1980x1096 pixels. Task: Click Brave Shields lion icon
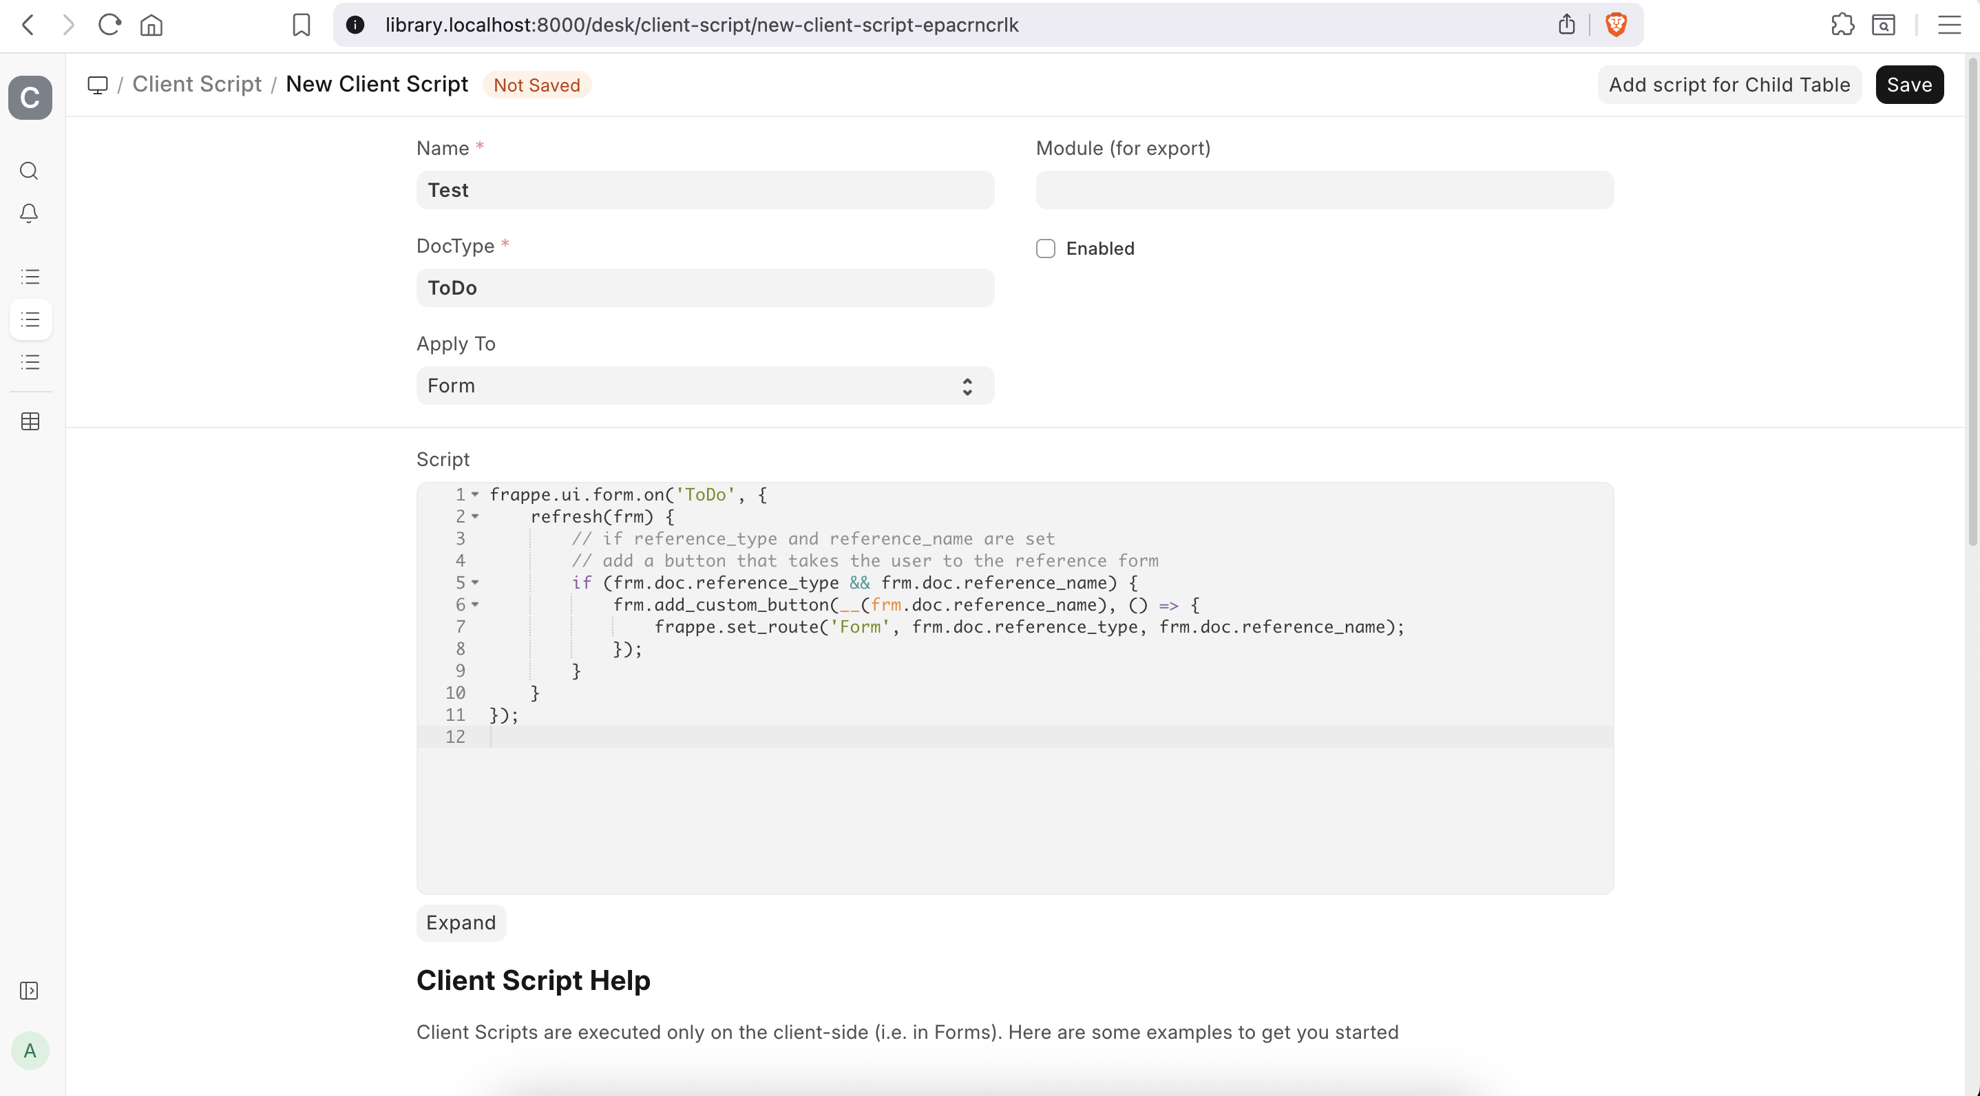1616,25
